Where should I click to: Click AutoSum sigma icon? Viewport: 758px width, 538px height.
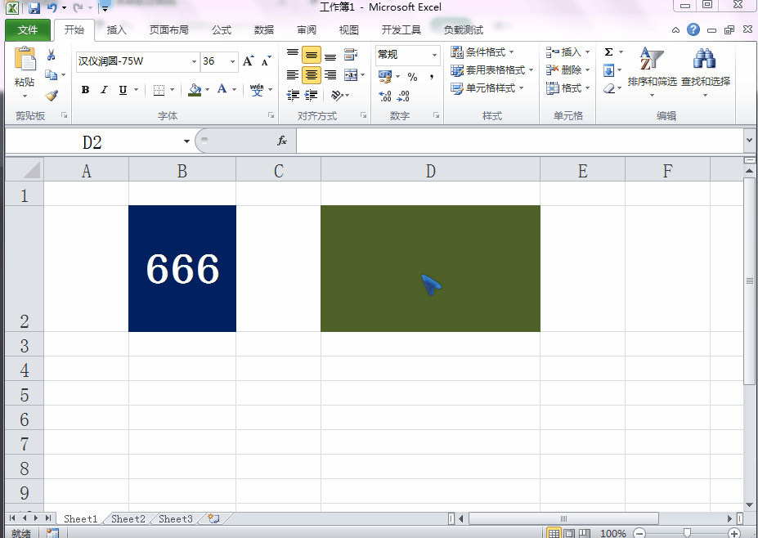click(608, 52)
